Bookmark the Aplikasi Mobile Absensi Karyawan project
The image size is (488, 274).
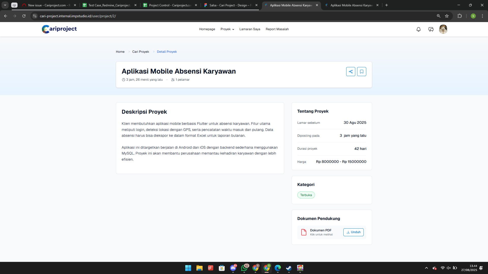(361, 72)
